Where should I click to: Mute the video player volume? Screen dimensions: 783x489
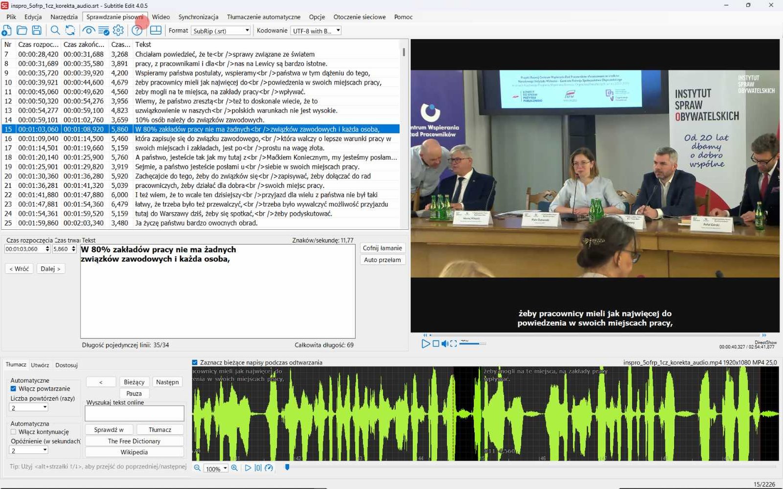(x=445, y=344)
